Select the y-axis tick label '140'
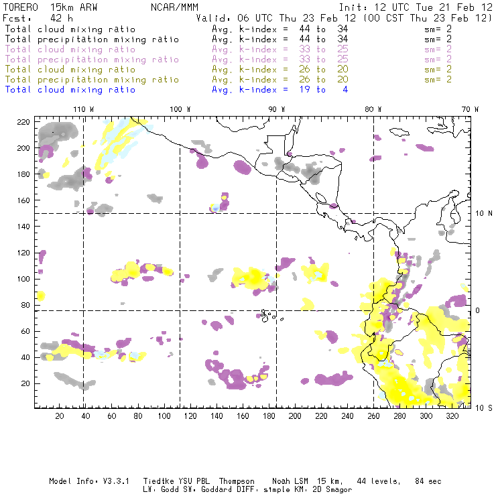496x496 pixels. [x=23, y=227]
